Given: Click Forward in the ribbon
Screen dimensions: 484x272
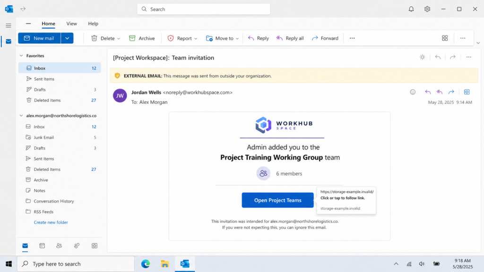Looking at the screenshot, I should 325,38.
